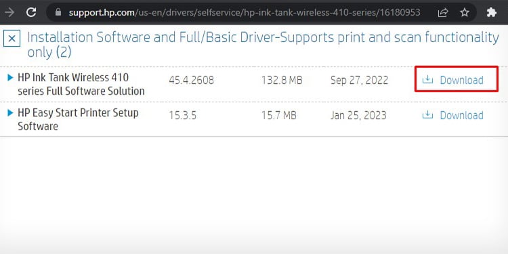The height and width of the screenshot is (254, 508).
Task: Select version number 45.4.2608
Action: coord(191,81)
